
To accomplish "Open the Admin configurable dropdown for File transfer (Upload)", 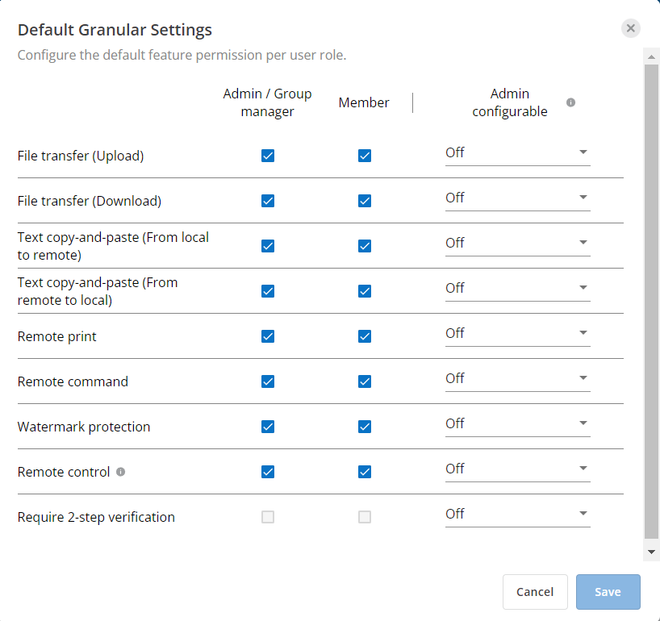I will point(517,152).
